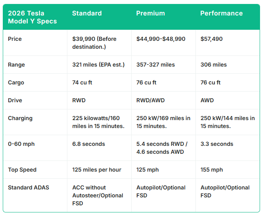The image size is (264, 216).
Task: Select the Performance column header
Action: click(x=221, y=13)
